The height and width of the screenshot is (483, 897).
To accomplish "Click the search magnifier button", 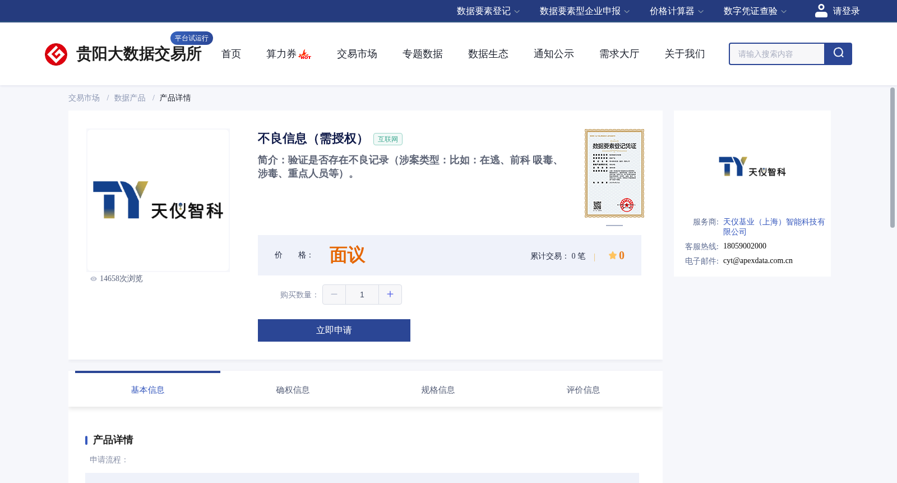I will tap(838, 54).
